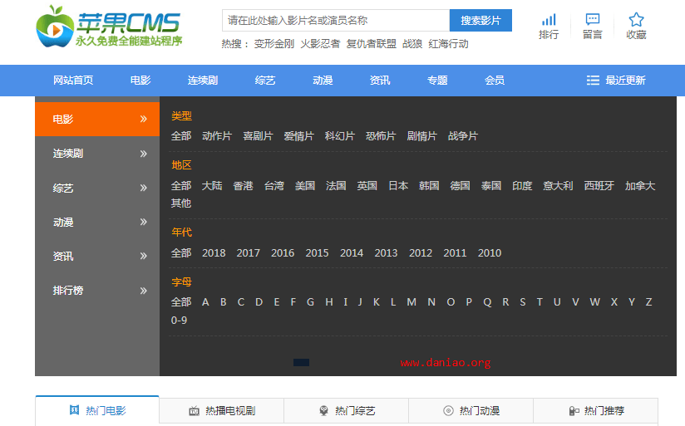The height and width of the screenshot is (426, 685).
Task: Choose year 2015 filter
Action: point(317,253)
